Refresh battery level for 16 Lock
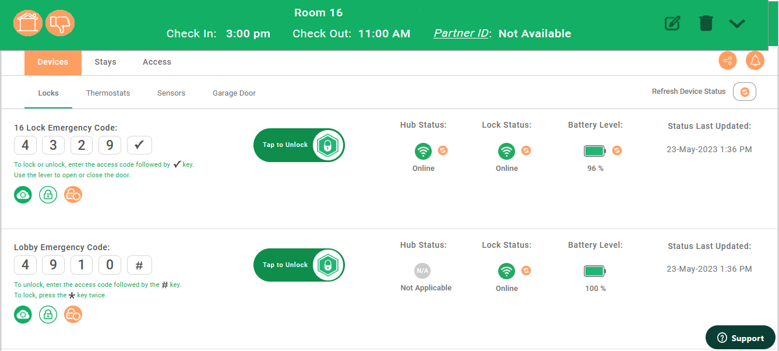This screenshot has width=779, height=351. [617, 150]
